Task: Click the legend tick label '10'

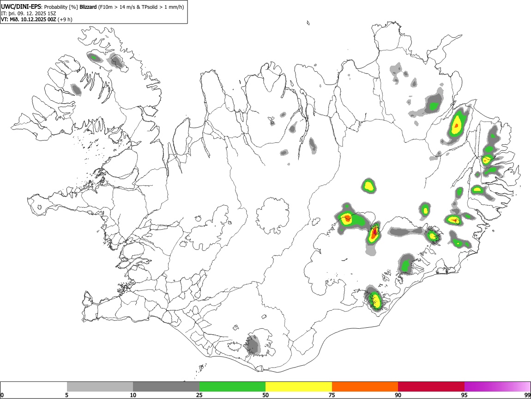Action: point(133,395)
